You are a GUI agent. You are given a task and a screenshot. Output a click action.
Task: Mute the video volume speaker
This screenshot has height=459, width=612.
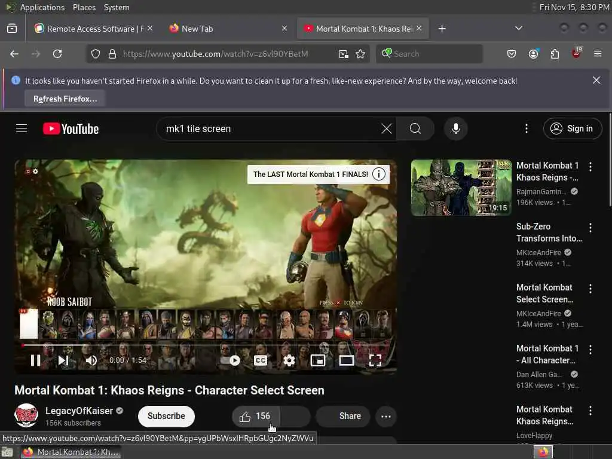(91, 360)
